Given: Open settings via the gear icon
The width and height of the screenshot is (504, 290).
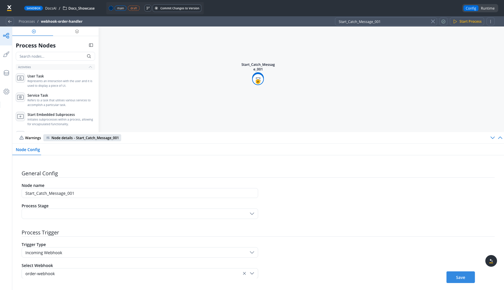Looking at the screenshot, I should click(6, 91).
